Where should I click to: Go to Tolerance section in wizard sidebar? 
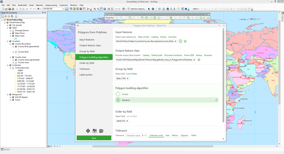click(x=85, y=69)
